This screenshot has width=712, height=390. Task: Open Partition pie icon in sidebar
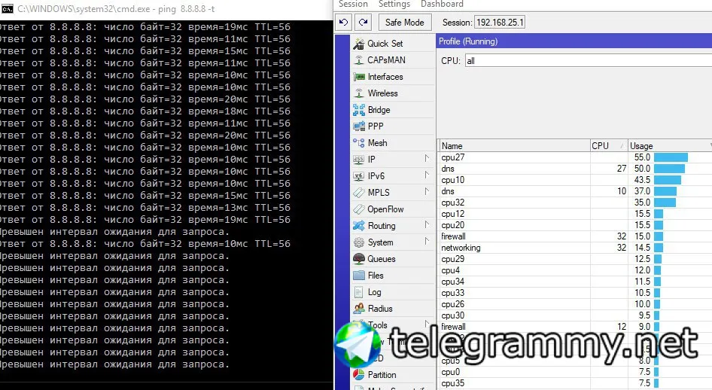(359, 375)
